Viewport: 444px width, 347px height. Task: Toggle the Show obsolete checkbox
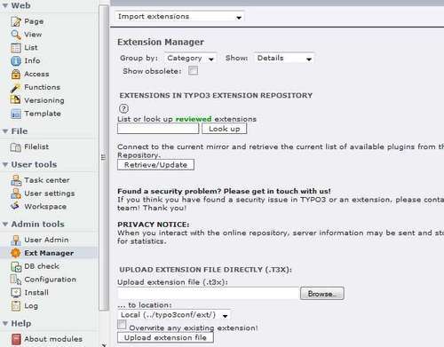(194, 71)
